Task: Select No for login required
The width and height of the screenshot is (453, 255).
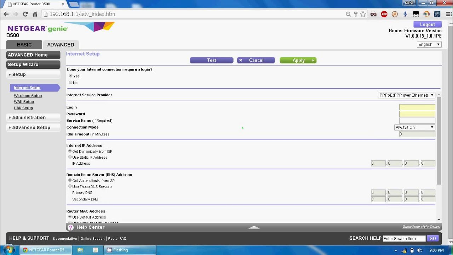Action: tap(71, 83)
